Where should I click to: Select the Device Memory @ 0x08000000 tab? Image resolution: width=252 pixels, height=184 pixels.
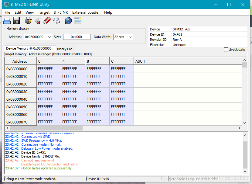(30, 48)
